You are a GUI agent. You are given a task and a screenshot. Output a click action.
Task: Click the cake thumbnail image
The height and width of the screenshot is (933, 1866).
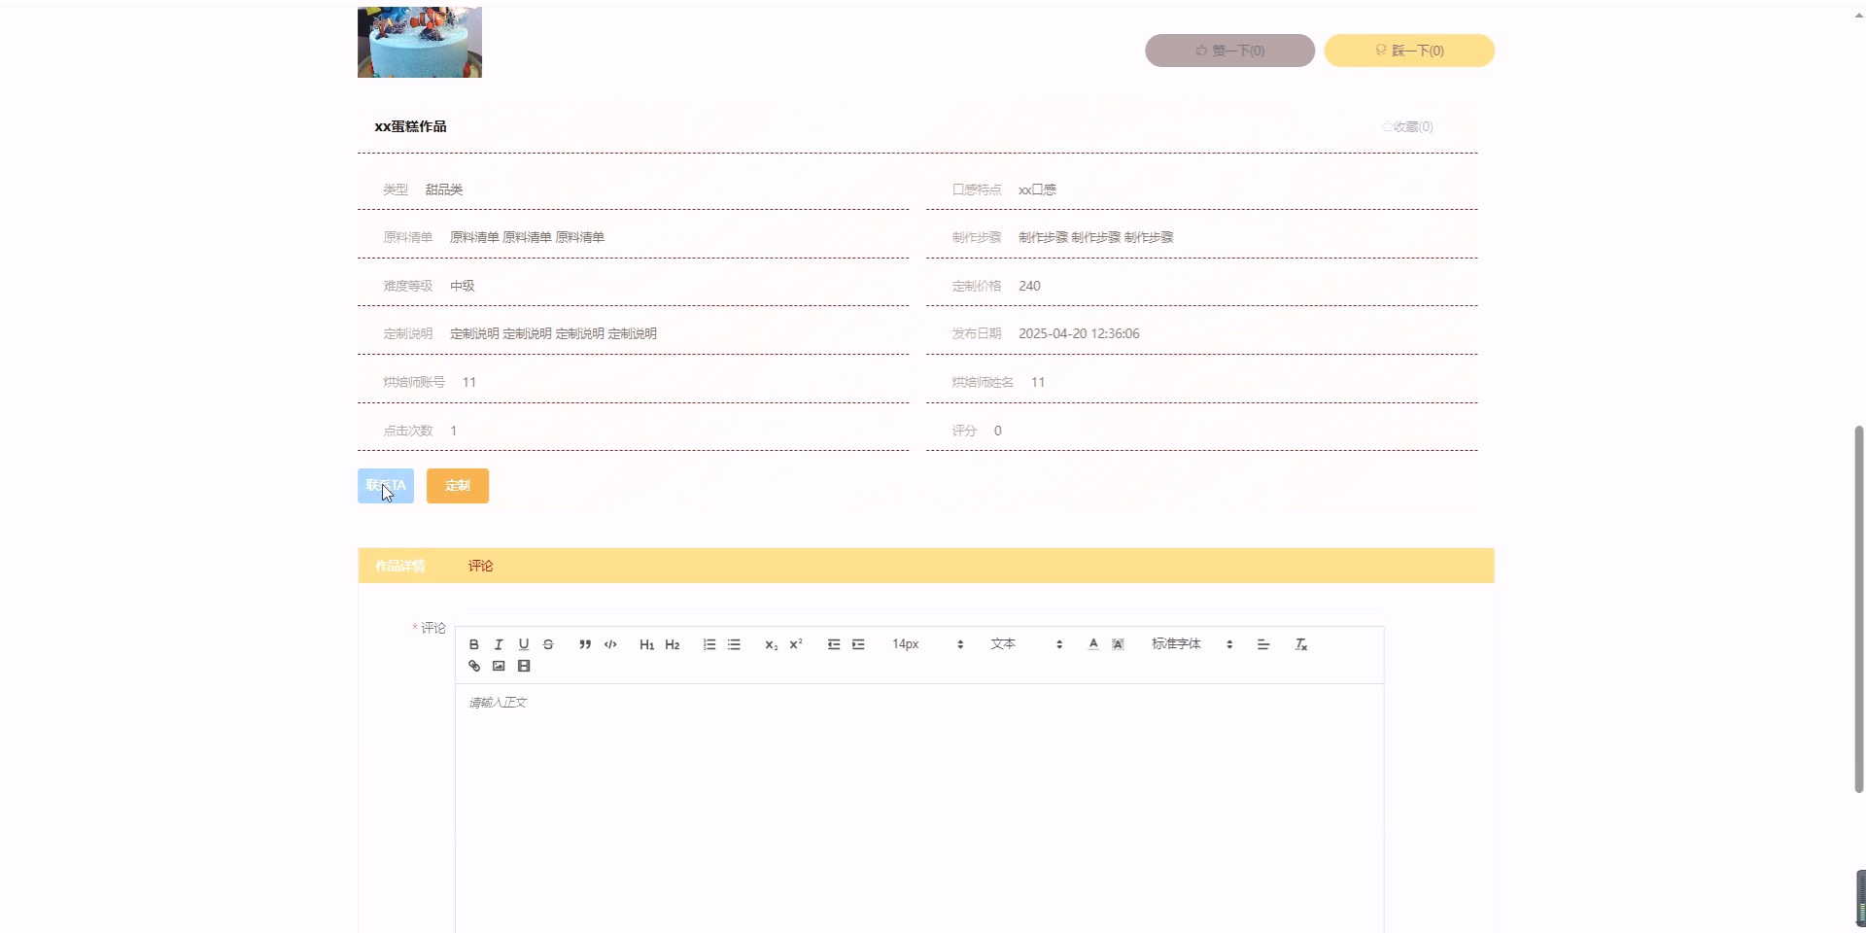(x=420, y=42)
